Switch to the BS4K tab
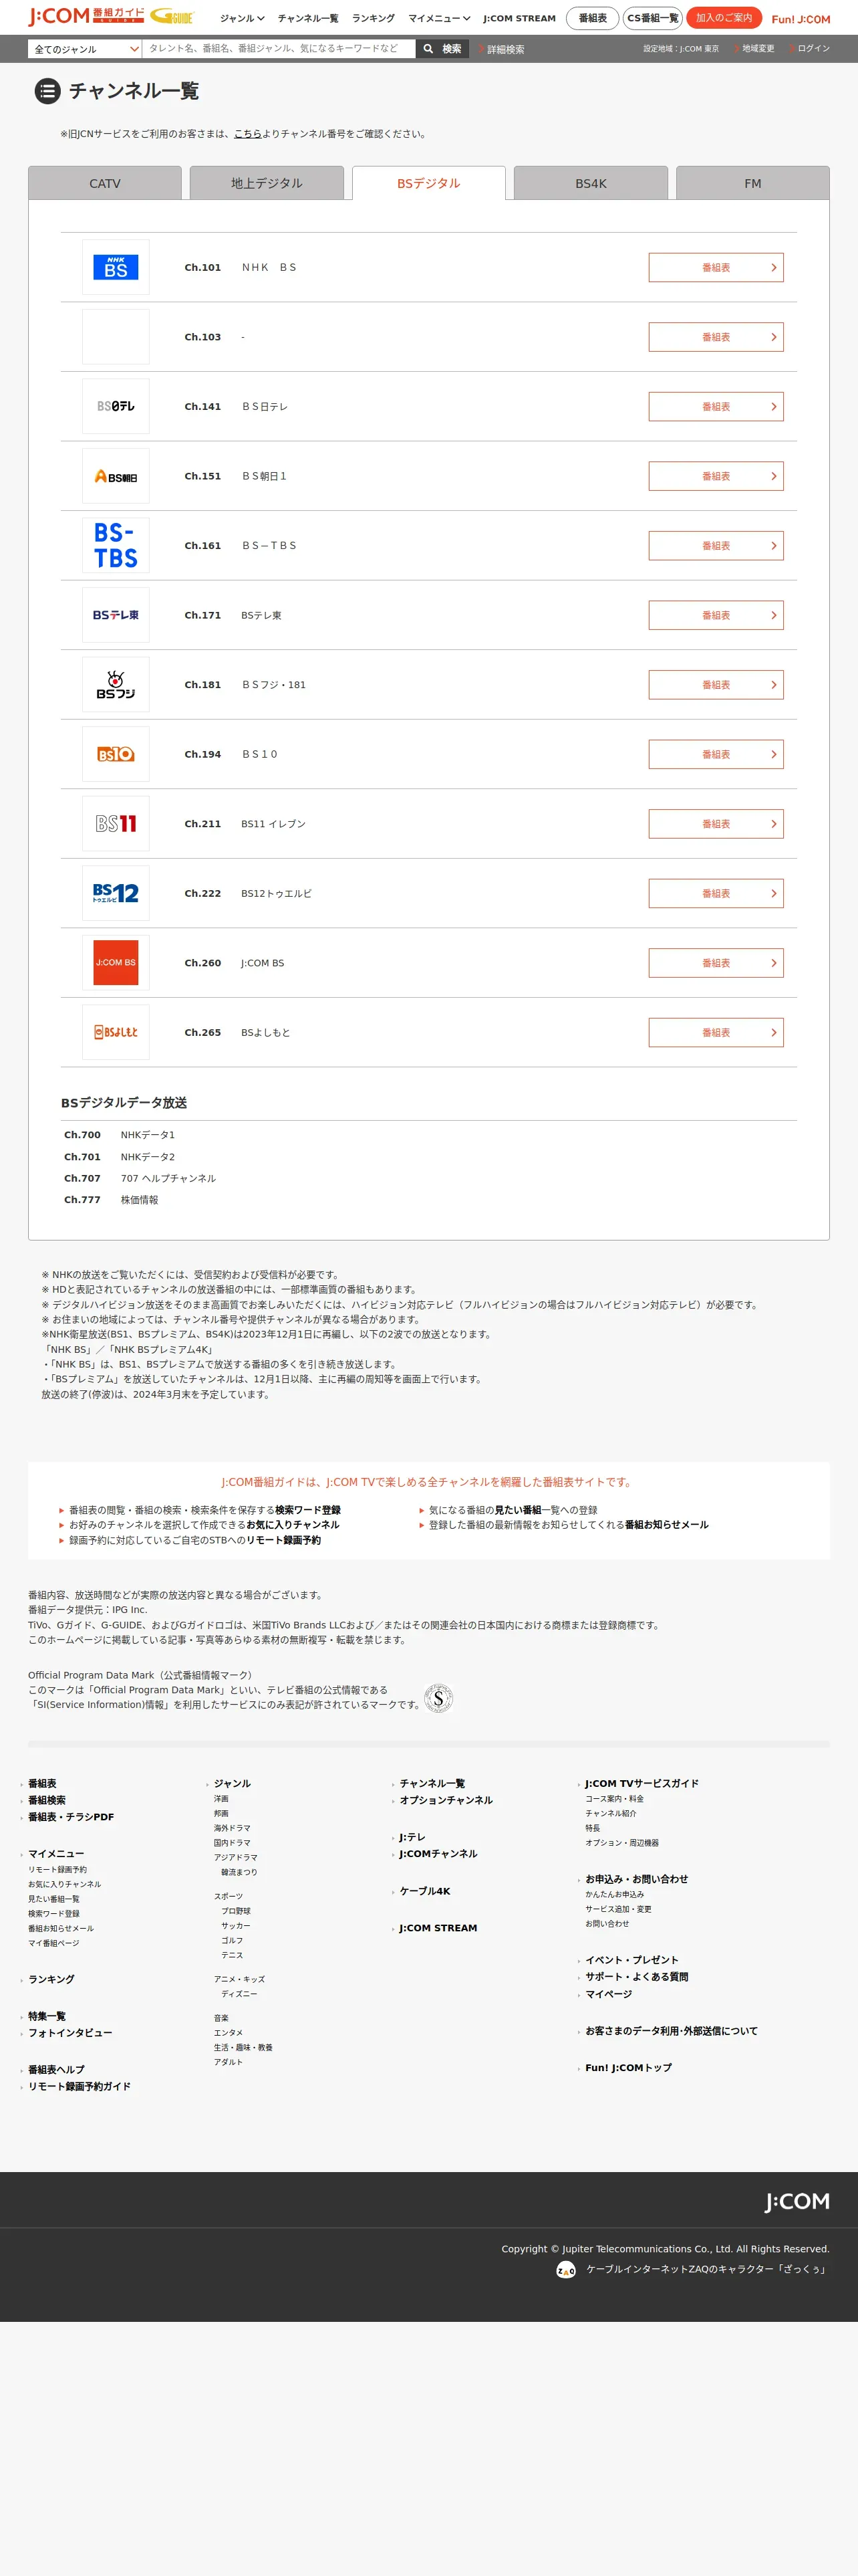The height and width of the screenshot is (2576, 858). coord(590,183)
